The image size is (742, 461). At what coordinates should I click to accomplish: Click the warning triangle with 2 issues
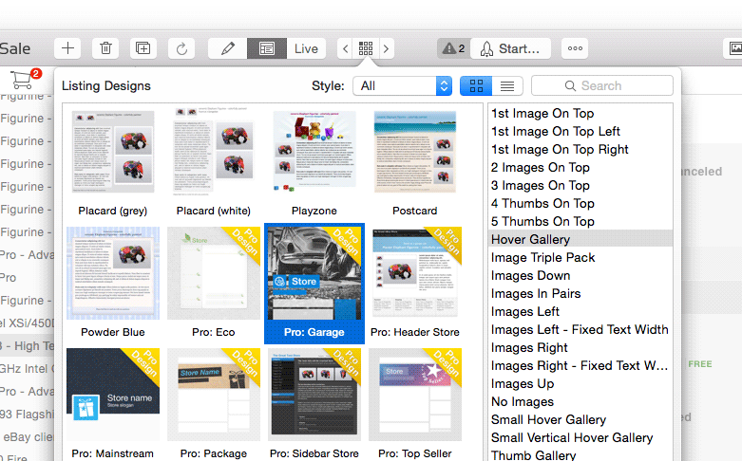click(x=452, y=48)
